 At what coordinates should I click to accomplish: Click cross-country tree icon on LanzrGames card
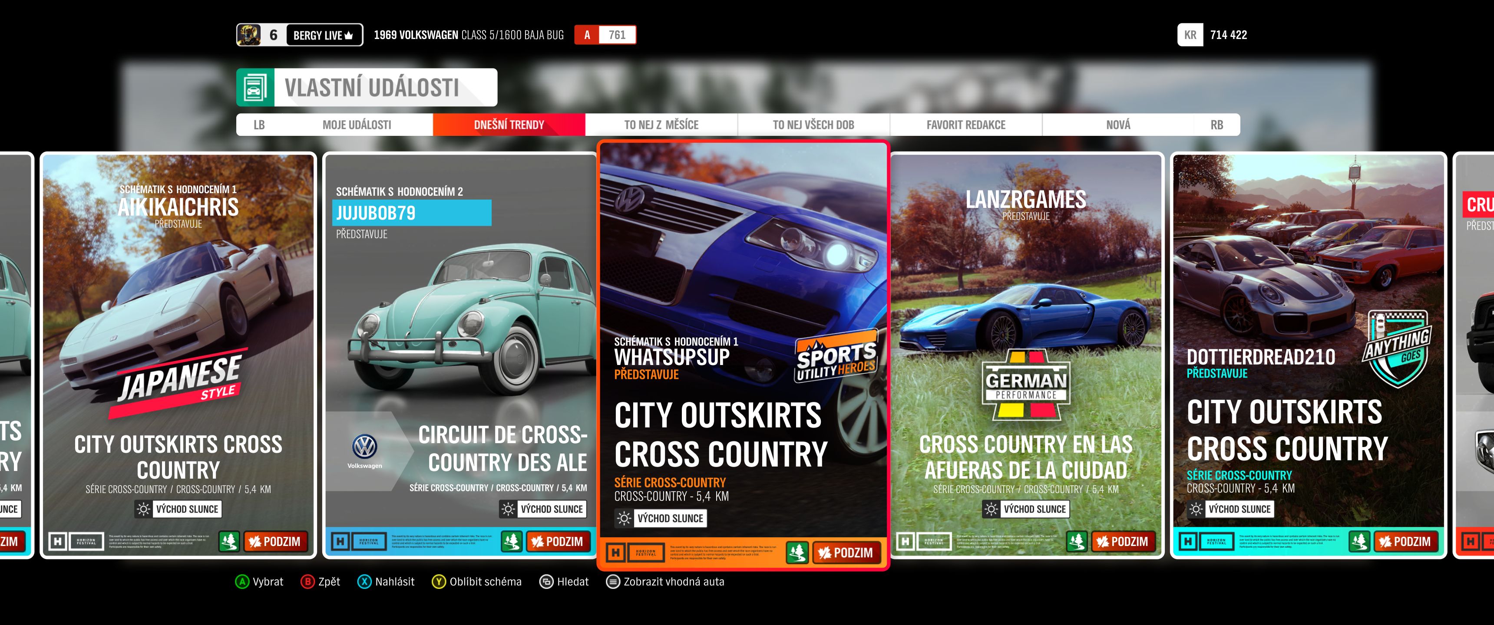(x=1077, y=542)
